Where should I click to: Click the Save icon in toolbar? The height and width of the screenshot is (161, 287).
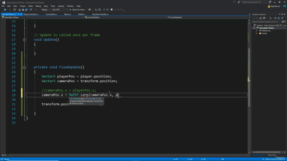(23, 10)
